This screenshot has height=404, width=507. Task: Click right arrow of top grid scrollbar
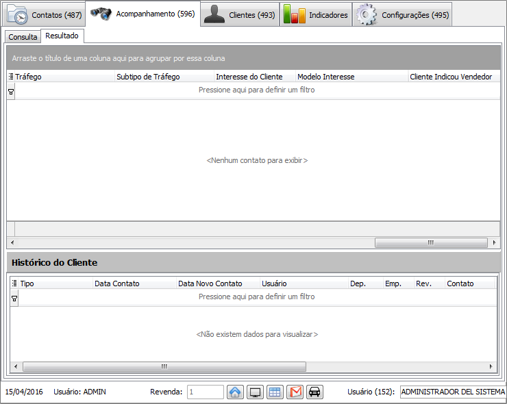pyautogui.click(x=495, y=242)
